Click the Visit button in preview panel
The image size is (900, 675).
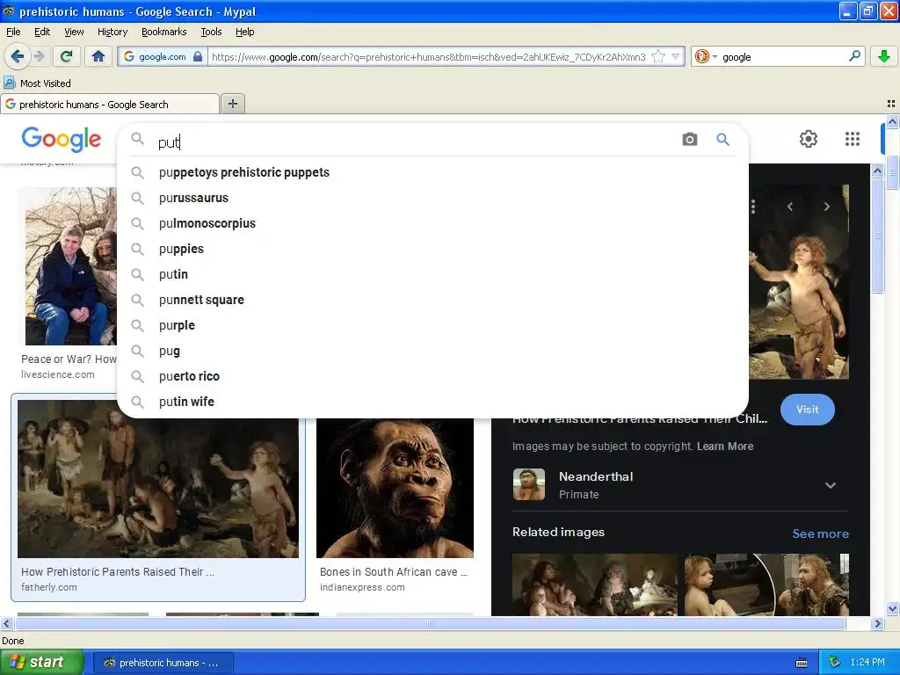807,410
